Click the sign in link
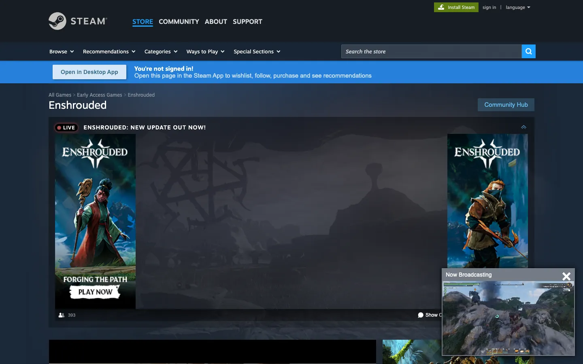Image resolution: width=583 pixels, height=364 pixels. click(489, 7)
